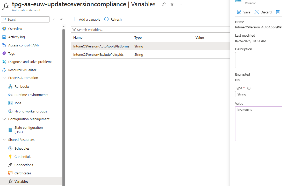The height and width of the screenshot is (186, 282).
Task: Add page to favorites with star icon
Action: (x=172, y=4)
